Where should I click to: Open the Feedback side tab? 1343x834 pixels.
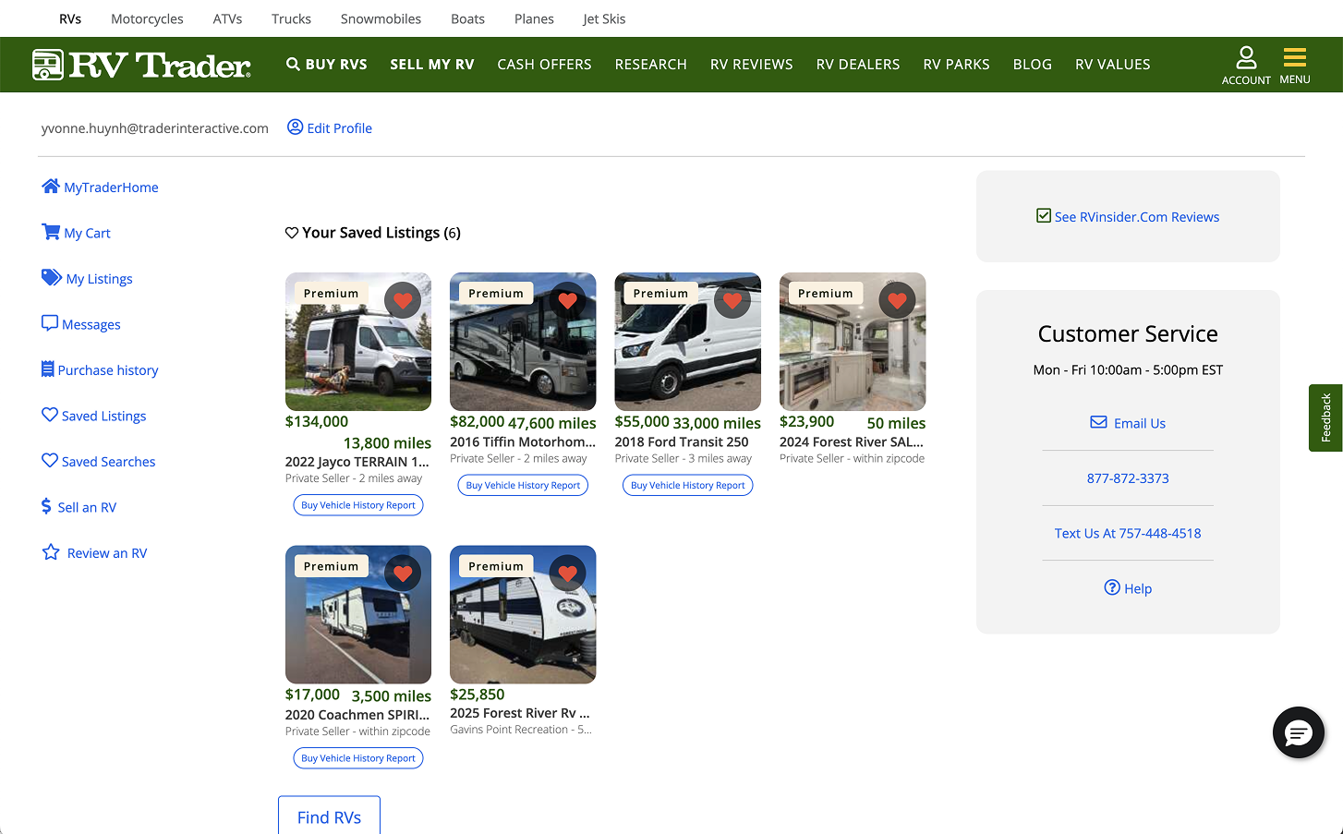1325,417
